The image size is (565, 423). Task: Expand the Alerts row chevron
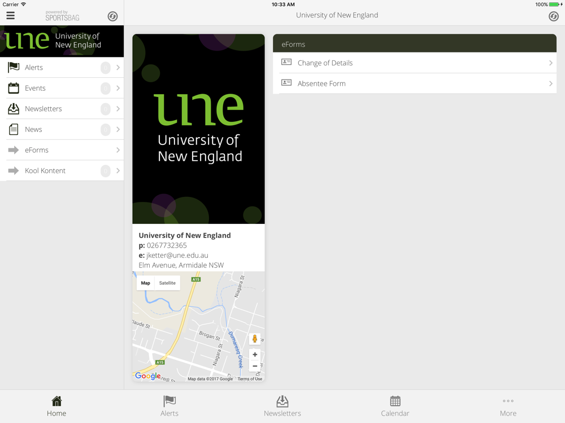(x=118, y=67)
